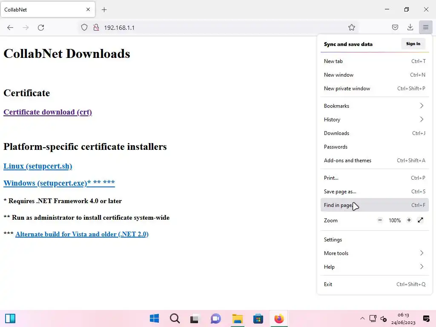
Task: Click the insecure connection padlock icon
Action: point(96,27)
